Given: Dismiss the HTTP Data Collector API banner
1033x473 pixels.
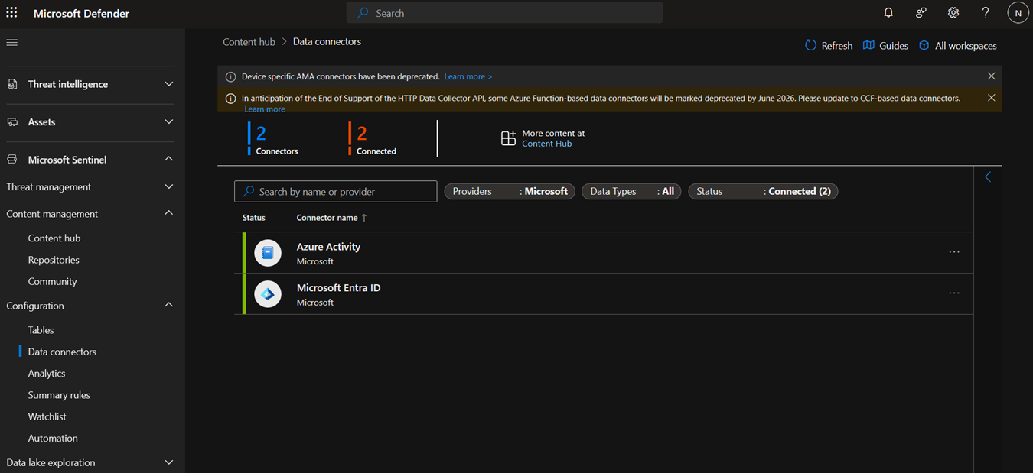Looking at the screenshot, I should (x=991, y=98).
